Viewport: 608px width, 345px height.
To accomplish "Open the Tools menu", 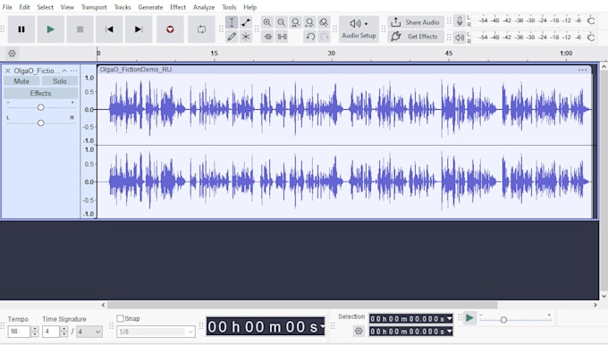I will pos(229,7).
